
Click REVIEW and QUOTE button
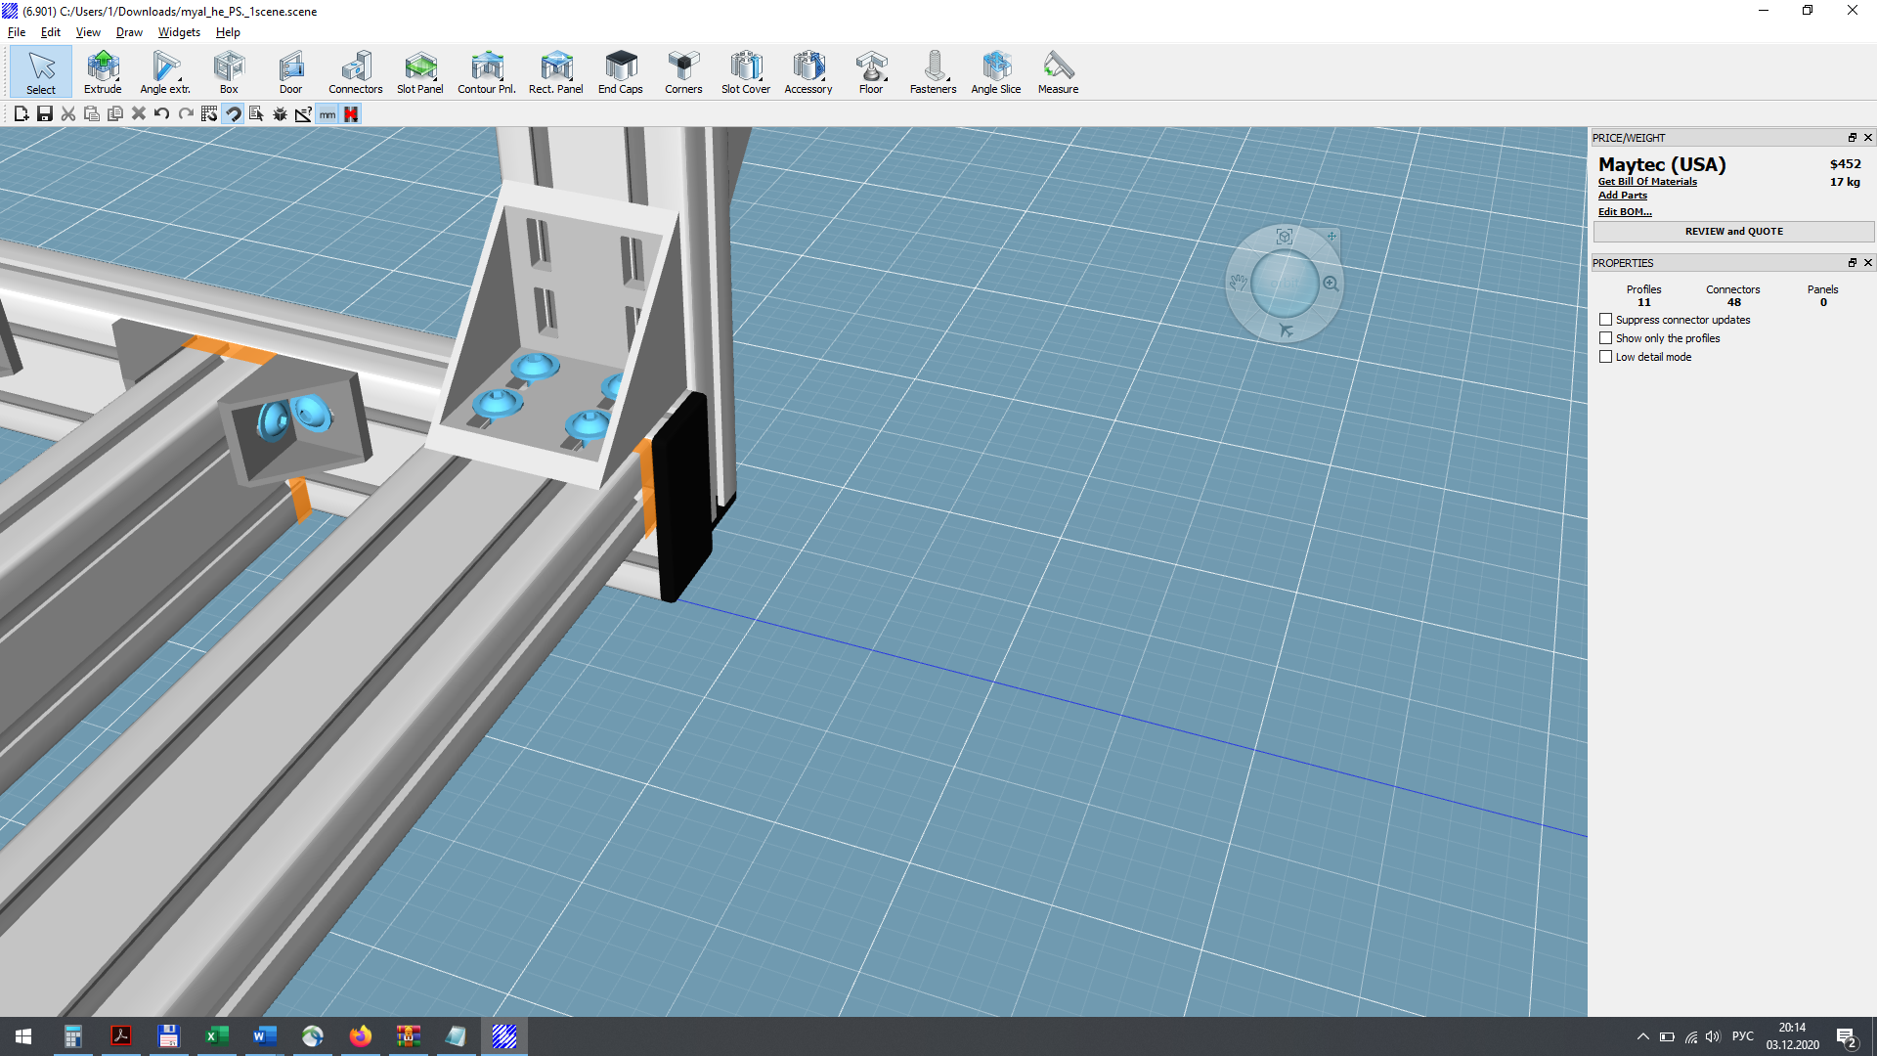click(1733, 232)
